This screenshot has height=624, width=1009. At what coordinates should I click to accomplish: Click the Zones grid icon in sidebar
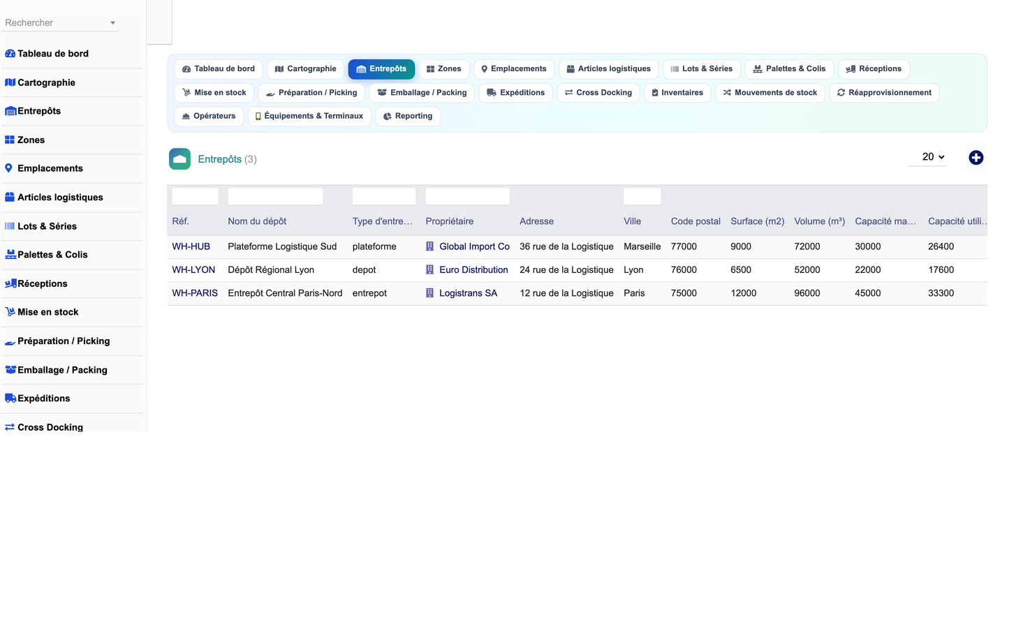tap(10, 140)
